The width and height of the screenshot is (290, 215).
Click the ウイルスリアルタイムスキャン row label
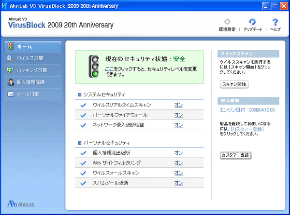click(x=122, y=105)
